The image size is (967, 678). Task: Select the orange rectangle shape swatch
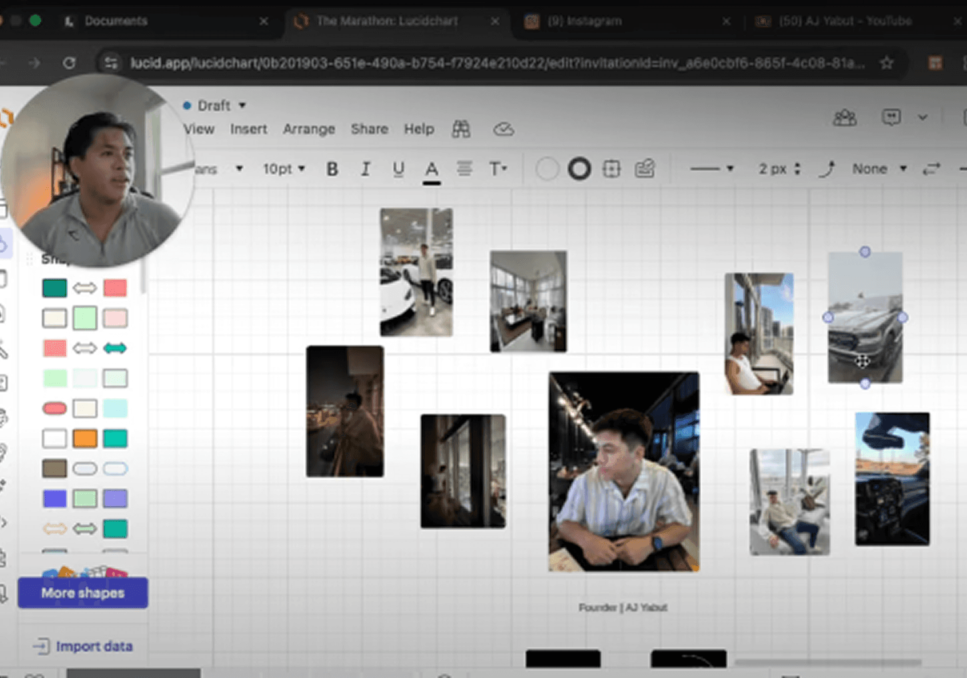click(x=85, y=438)
